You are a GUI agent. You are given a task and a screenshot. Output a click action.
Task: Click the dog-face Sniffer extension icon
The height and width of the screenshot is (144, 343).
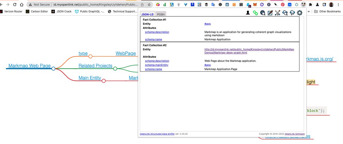[304, 5]
